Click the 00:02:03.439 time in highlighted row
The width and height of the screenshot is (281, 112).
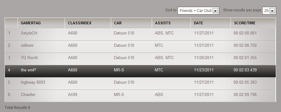(245, 70)
